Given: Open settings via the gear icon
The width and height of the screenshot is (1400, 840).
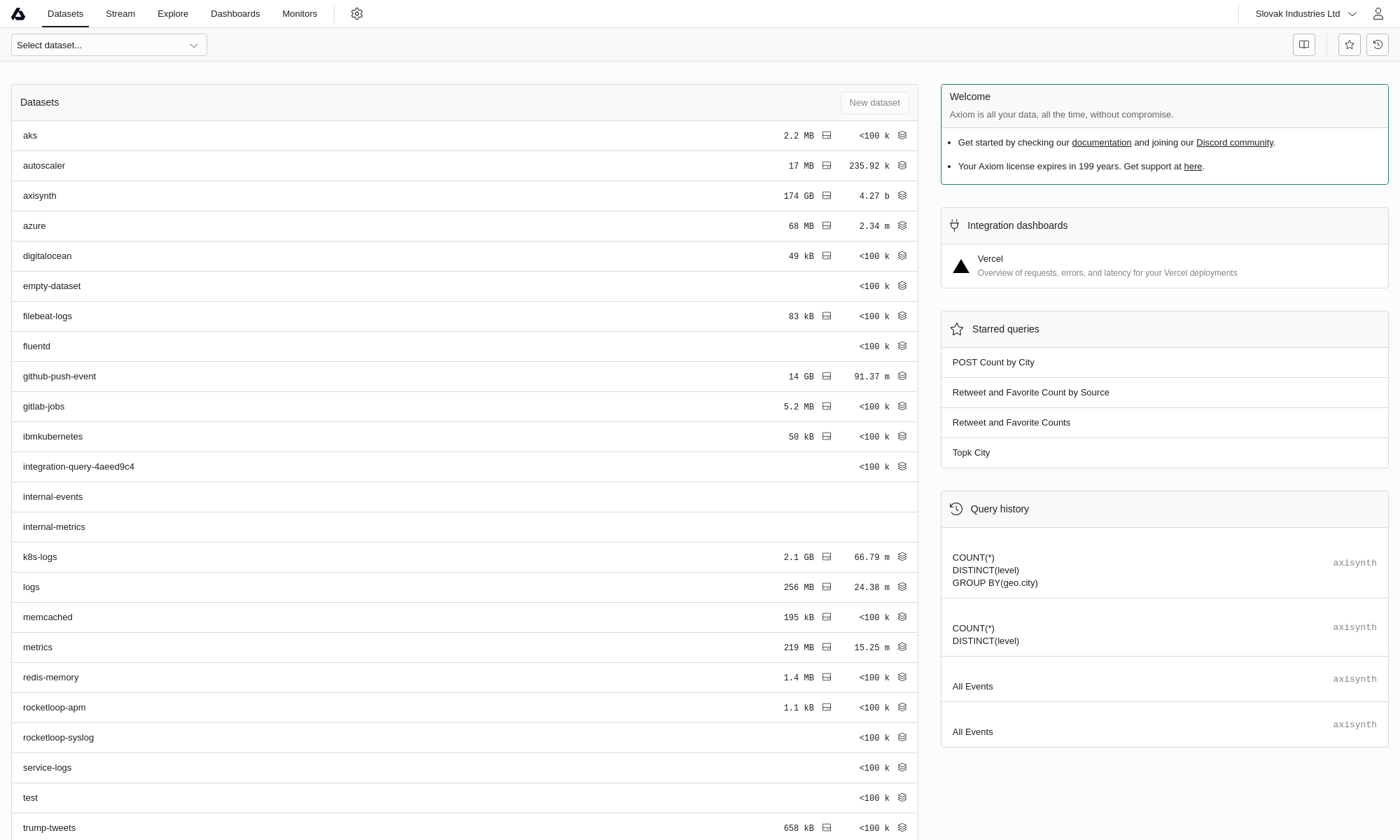Looking at the screenshot, I should point(357,14).
